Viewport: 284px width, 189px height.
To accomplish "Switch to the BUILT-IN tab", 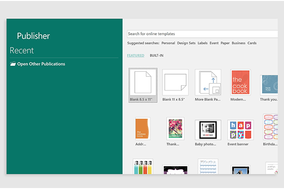I will tap(157, 55).
